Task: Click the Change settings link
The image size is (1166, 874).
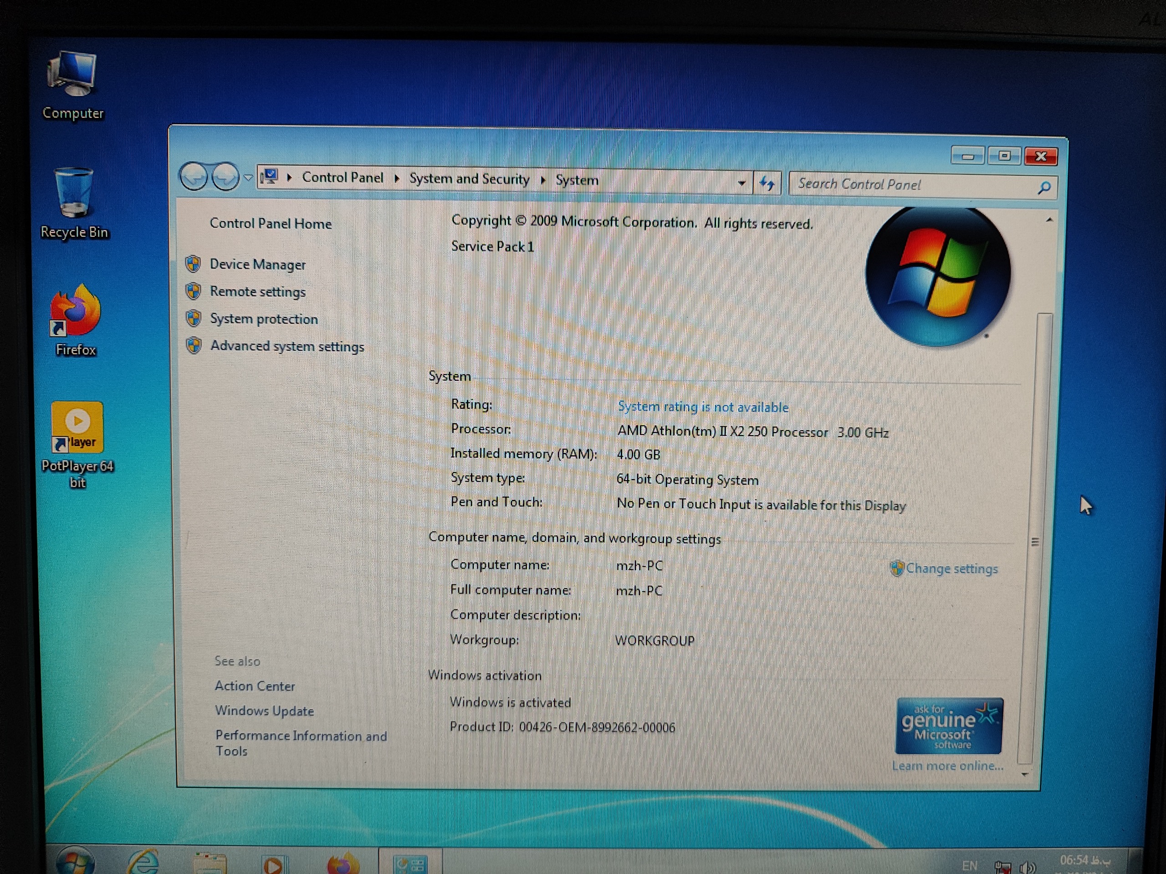Action: [951, 569]
